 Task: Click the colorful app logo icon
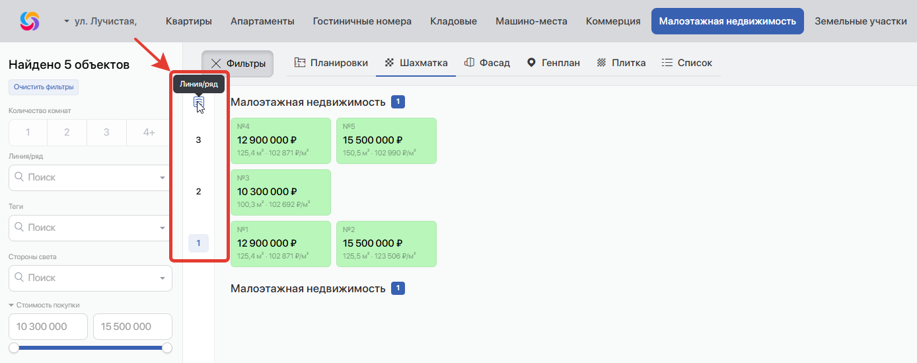(30, 21)
